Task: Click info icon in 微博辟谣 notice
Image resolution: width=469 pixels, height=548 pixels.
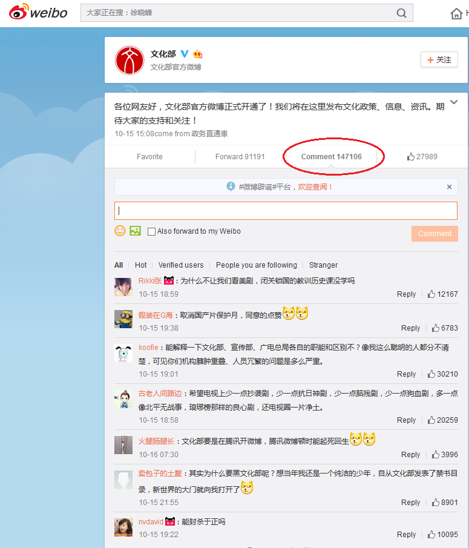Action: (231, 187)
